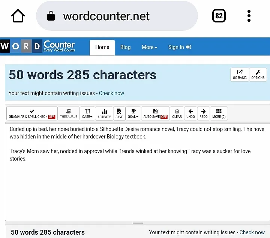Open the browser tab switcher showing 82
This screenshot has width=270, height=238.
(x=219, y=16)
